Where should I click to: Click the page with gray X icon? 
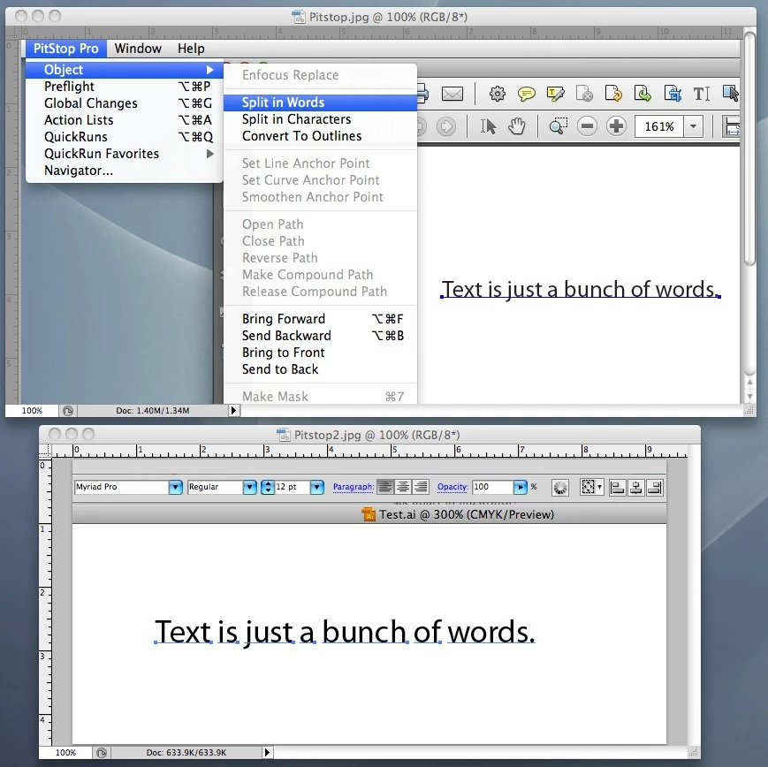coord(584,93)
